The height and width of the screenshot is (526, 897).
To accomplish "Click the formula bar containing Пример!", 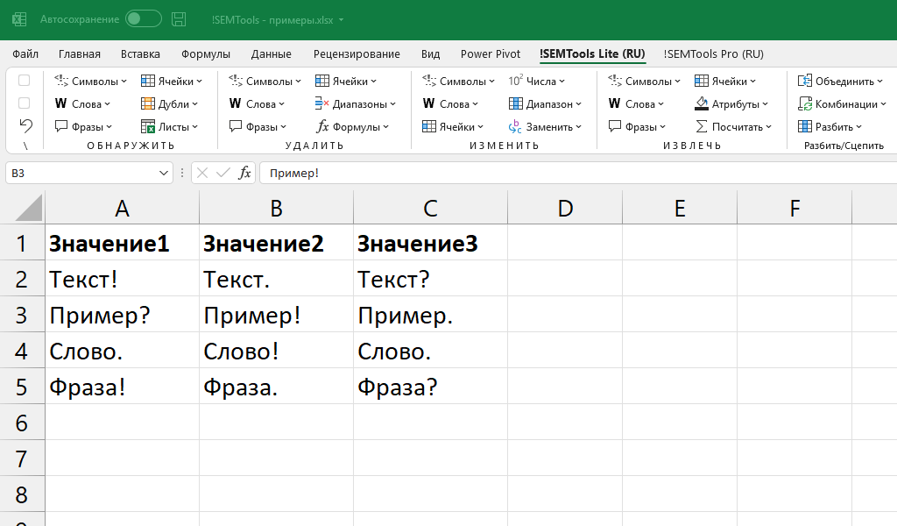I will pos(578,173).
